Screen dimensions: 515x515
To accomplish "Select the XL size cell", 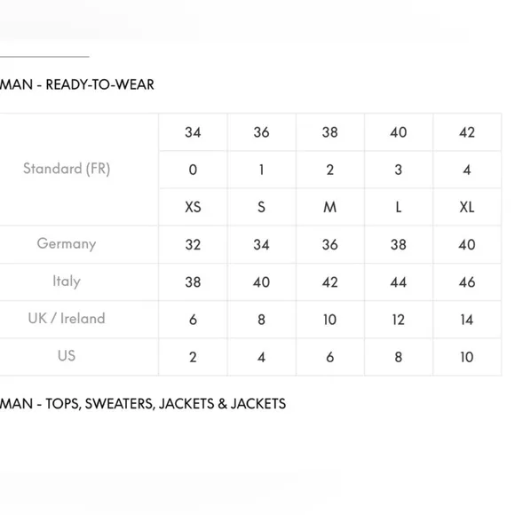I will (x=467, y=207).
